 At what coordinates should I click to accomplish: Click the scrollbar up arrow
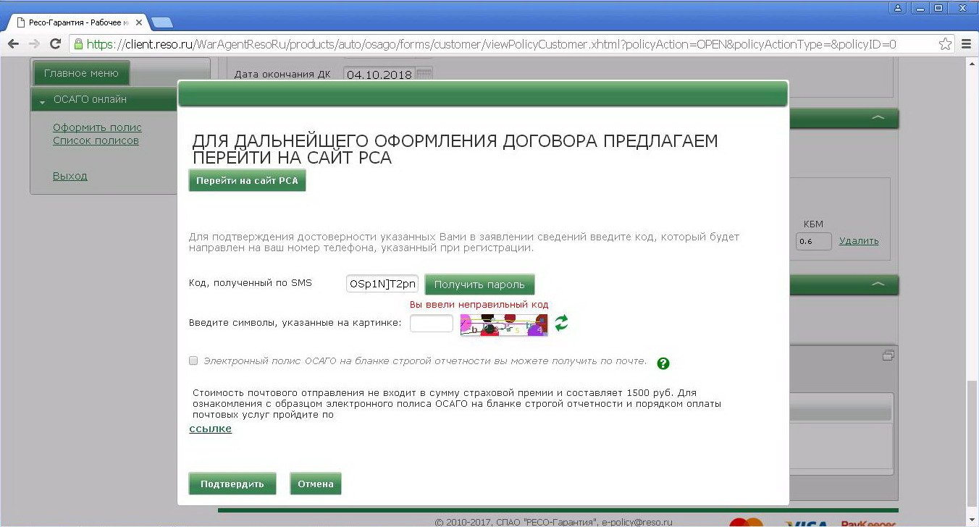tap(972, 64)
